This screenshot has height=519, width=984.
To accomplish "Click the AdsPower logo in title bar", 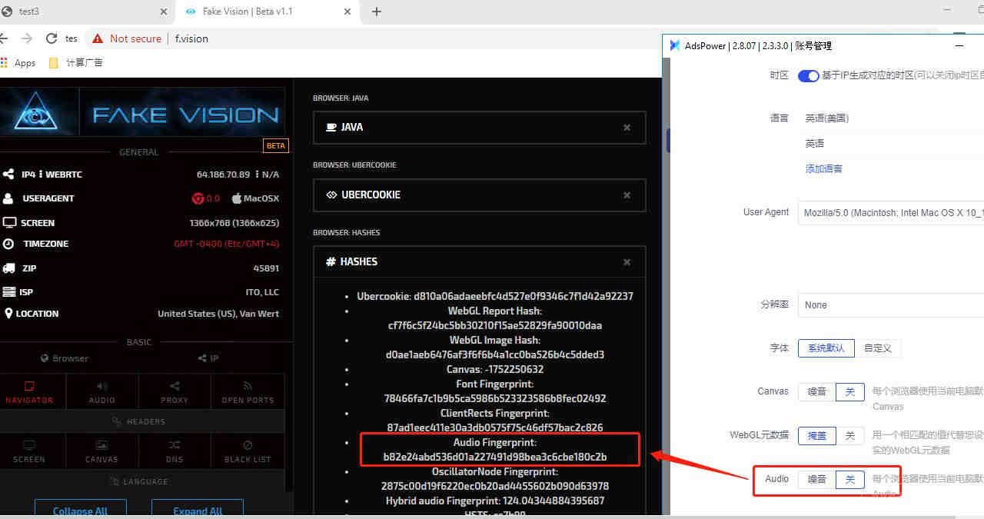I will pyautogui.click(x=674, y=45).
